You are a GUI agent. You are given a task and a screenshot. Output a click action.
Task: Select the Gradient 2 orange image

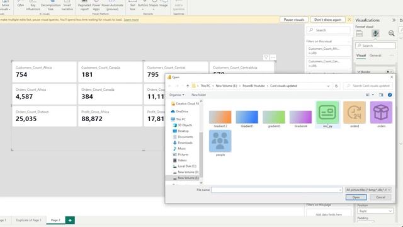tap(220, 119)
